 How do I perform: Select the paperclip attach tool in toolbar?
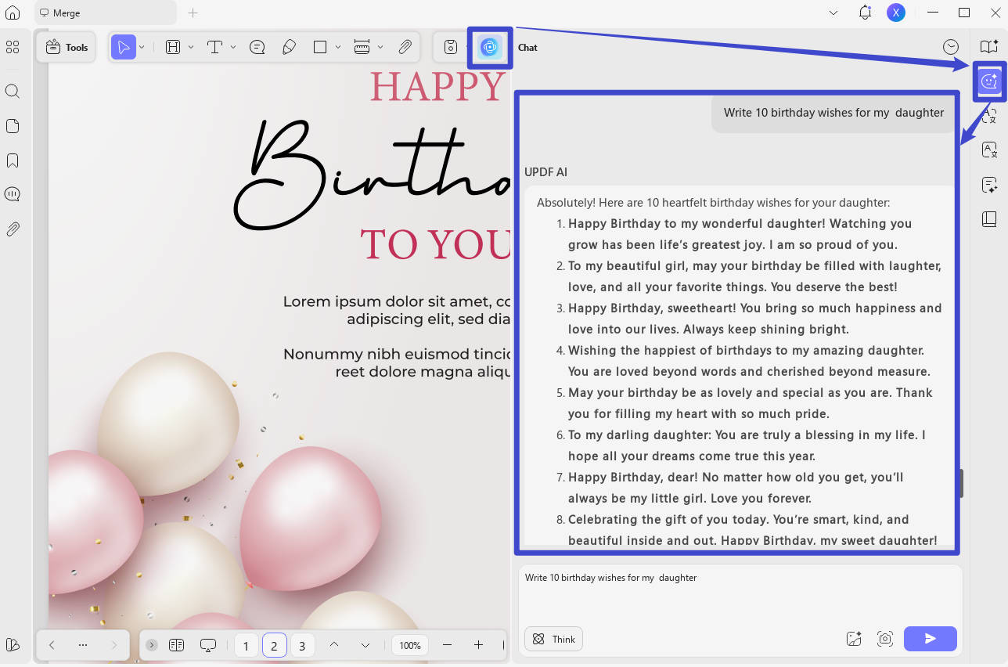(405, 47)
